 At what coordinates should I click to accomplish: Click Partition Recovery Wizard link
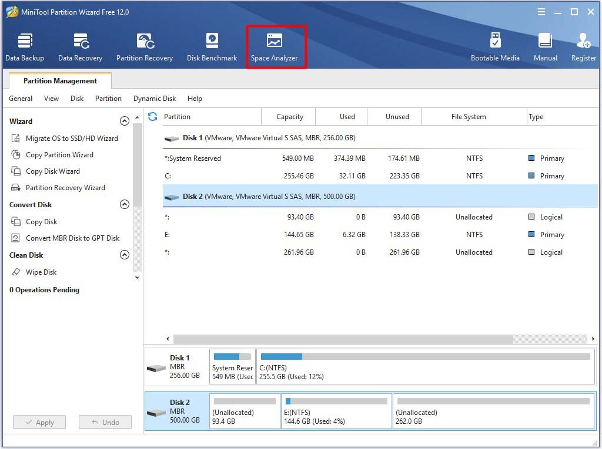tap(65, 187)
